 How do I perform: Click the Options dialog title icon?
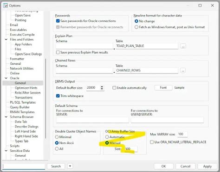6,6
